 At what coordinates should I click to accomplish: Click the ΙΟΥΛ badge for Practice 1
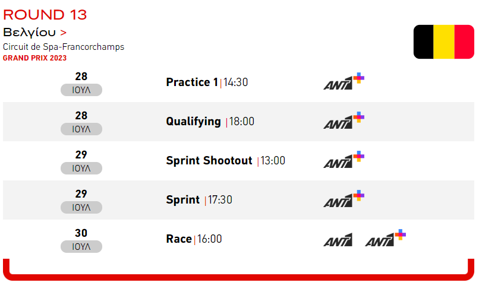click(81, 90)
